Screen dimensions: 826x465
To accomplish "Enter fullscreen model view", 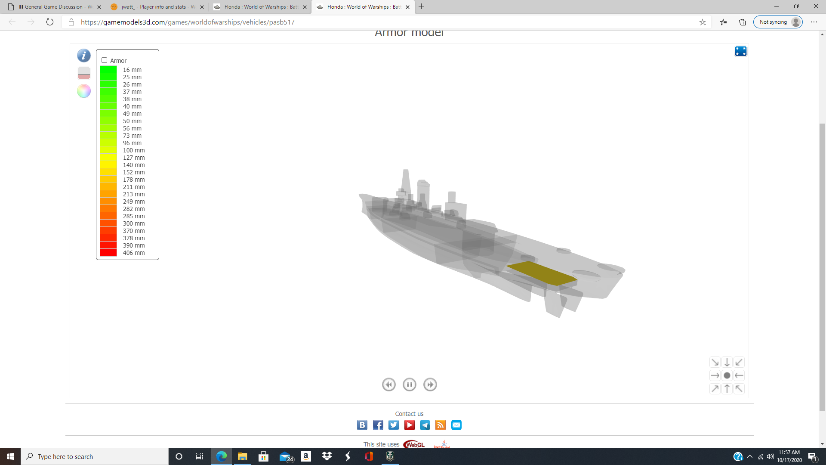I will (x=740, y=51).
